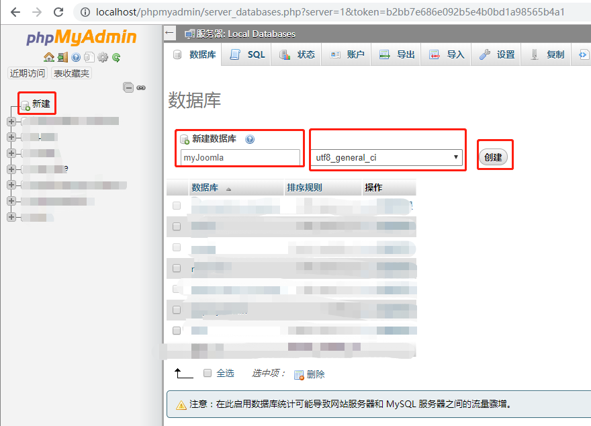591x426 pixels.
Task: Click 删除 to drop selected databases
Action: tap(316, 374)
